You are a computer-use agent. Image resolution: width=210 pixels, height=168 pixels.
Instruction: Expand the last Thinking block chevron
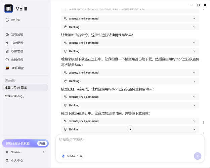pyautogui.click(x=194, y=129)
